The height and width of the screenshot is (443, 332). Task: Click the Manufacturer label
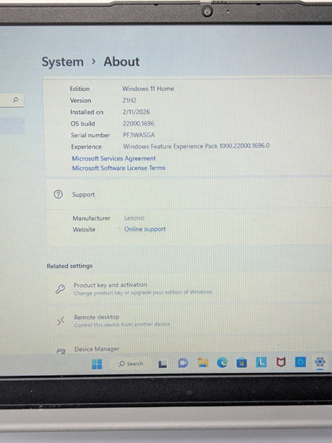[x=91, y=218]
